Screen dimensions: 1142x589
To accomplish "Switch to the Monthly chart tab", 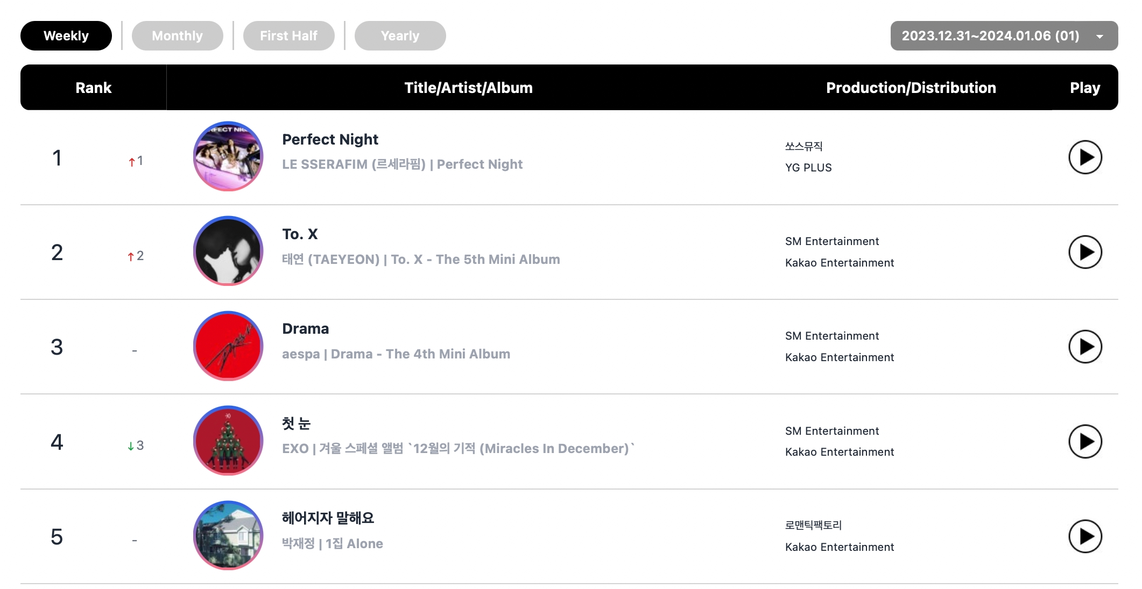I will tap(177, 36).
